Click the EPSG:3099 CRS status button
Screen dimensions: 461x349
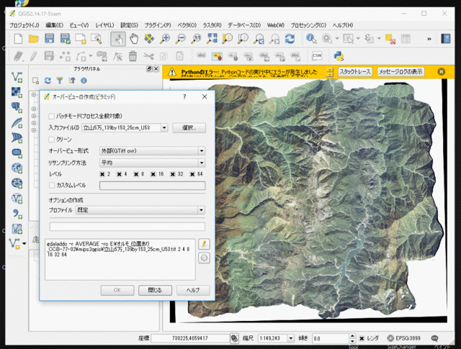coord(403,338)
